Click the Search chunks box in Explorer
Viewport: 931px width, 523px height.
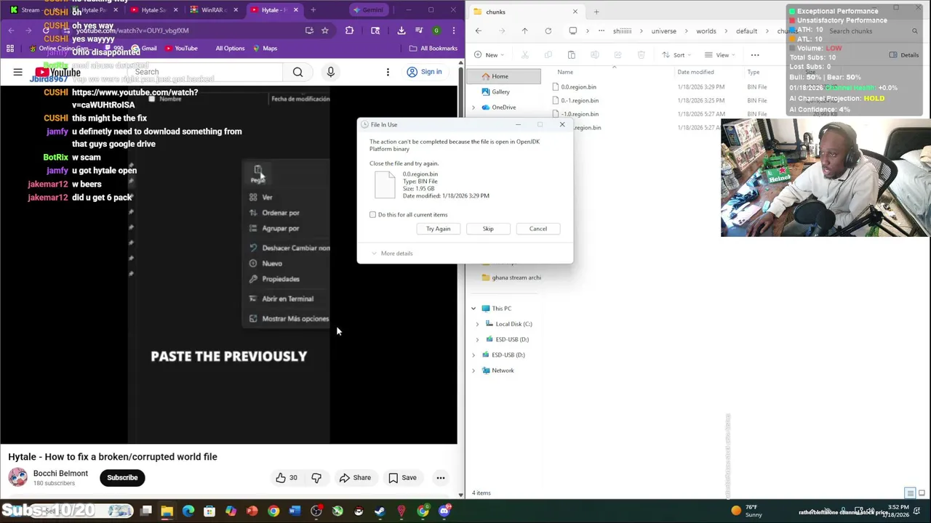(873, 31)
